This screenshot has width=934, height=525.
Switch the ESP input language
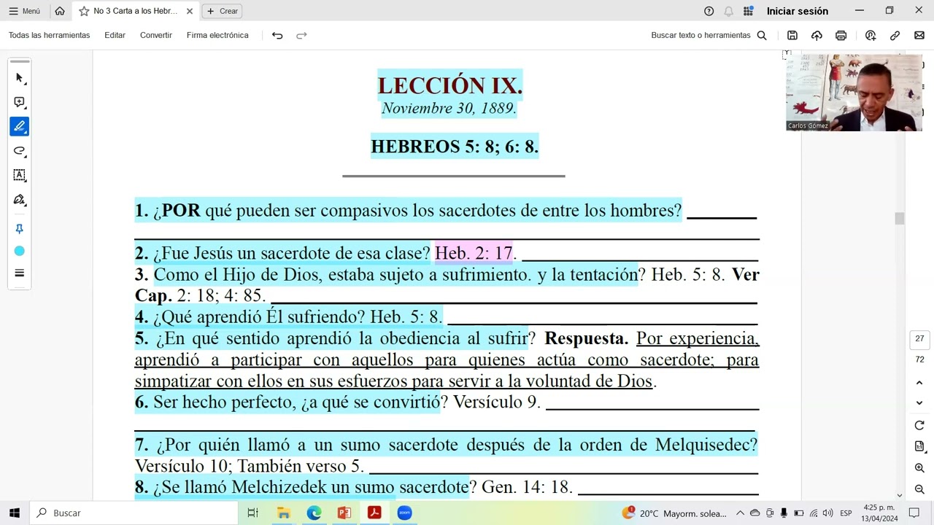tap(846, 513)
